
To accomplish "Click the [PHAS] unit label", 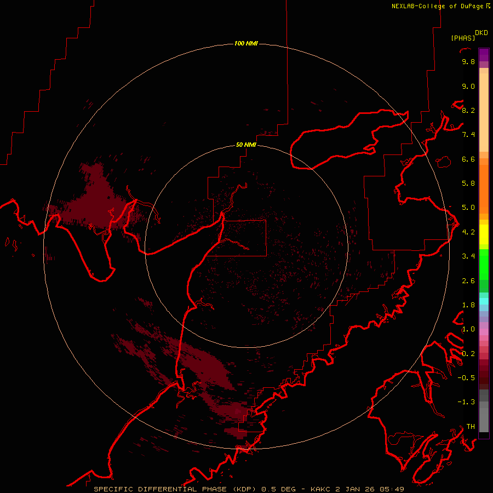I will coord(463,38).
